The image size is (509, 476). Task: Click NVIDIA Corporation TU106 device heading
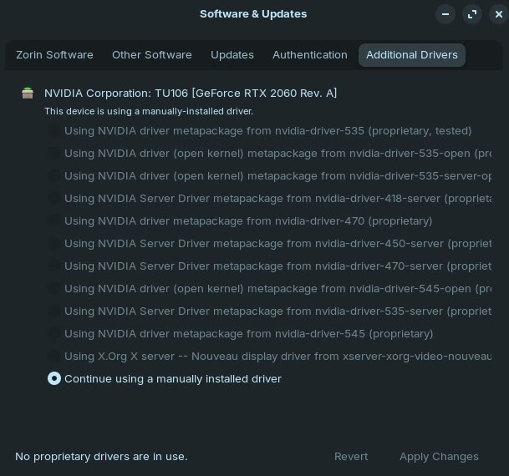point(191,93)
